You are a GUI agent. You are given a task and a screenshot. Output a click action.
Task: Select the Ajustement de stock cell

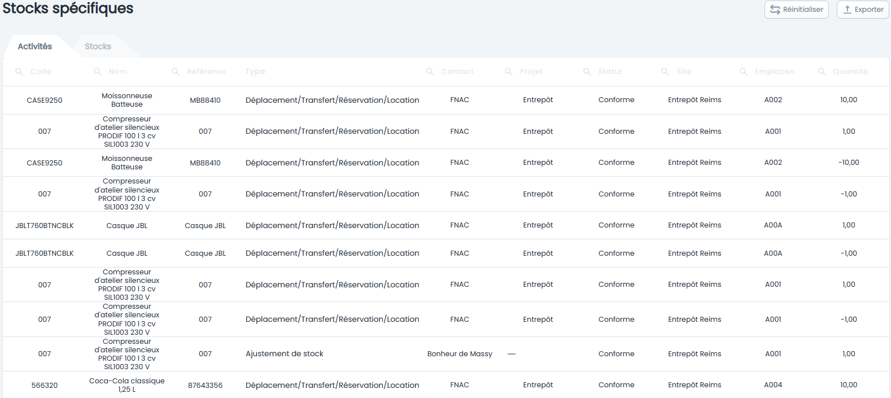click(285, 354)
